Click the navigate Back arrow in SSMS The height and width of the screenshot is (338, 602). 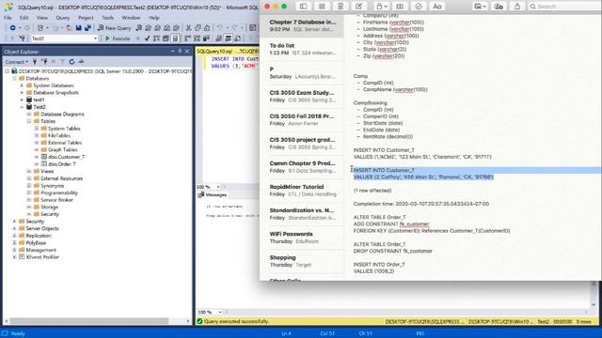[12, 28]
